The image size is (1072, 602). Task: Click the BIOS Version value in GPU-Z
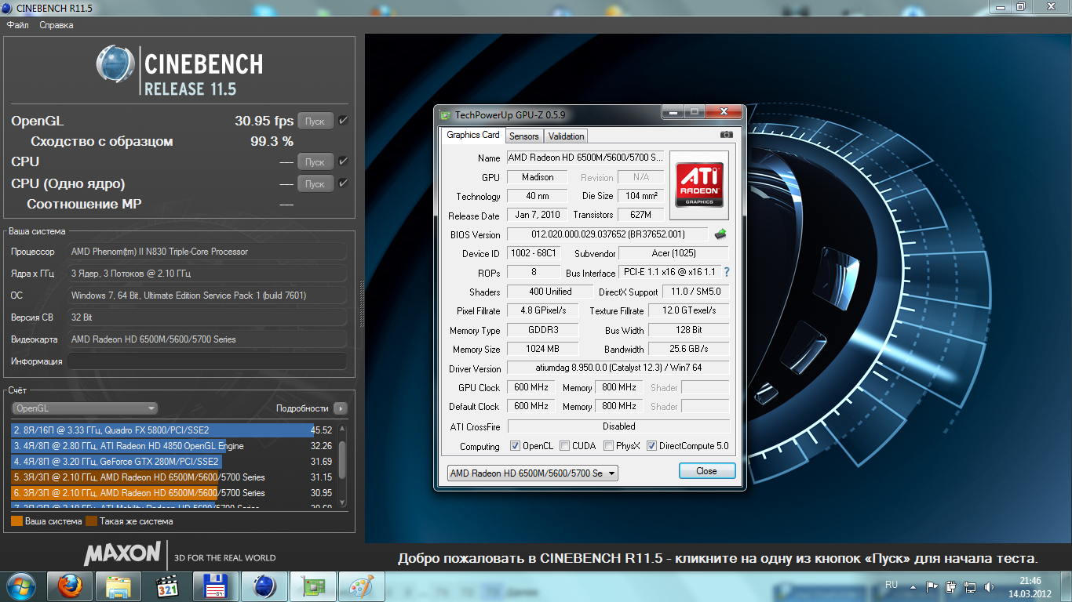tap(607, 234)
